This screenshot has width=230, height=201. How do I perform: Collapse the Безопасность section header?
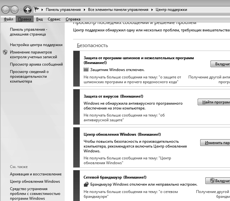[92, 45]
